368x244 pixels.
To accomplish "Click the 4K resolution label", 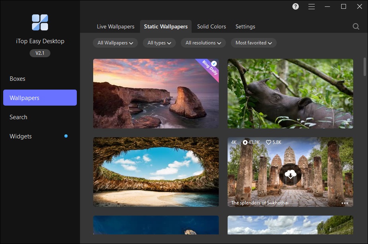I will (234, 142).
